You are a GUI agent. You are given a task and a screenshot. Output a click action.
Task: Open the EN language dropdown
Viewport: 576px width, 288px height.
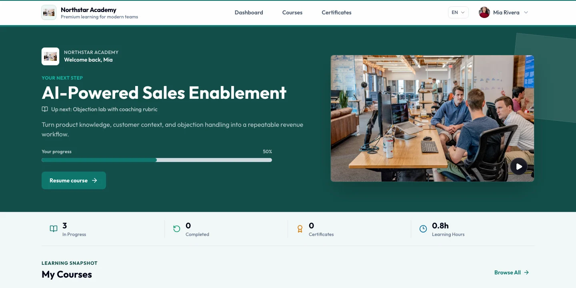pyautogui.click(x=458, y=12)
